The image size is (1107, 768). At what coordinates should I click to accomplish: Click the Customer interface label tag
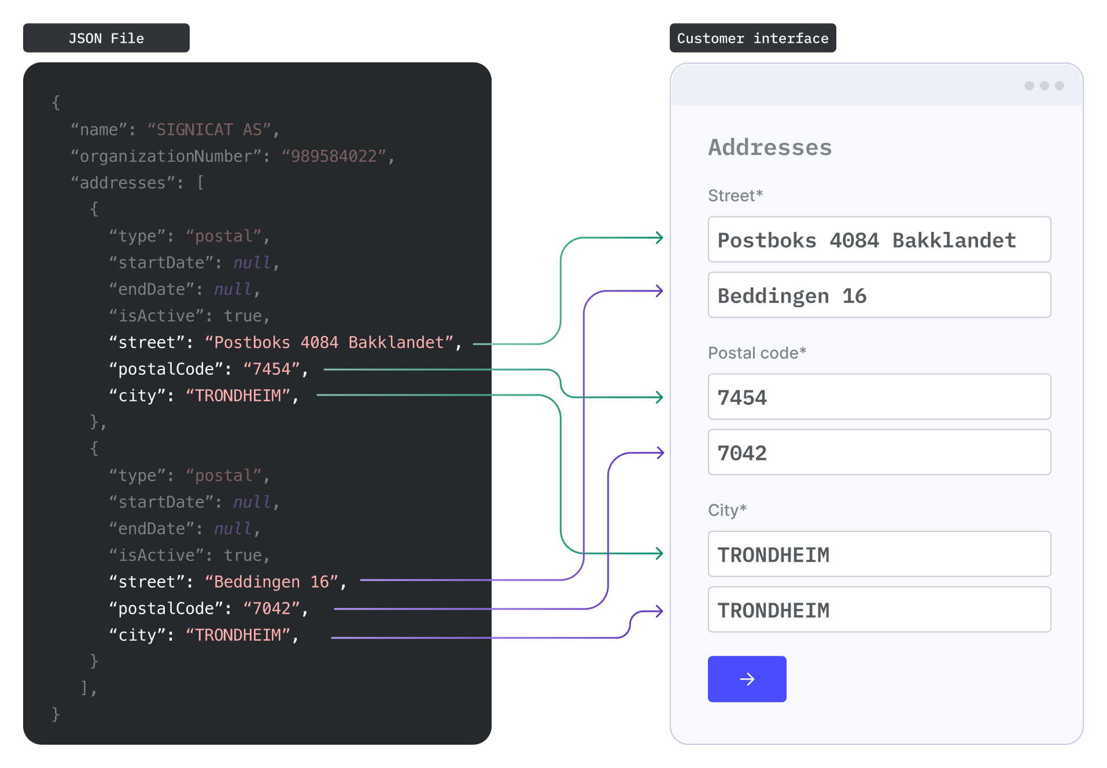click(x=752, y=38)
